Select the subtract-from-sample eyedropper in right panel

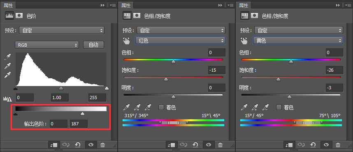pos(266,108)
